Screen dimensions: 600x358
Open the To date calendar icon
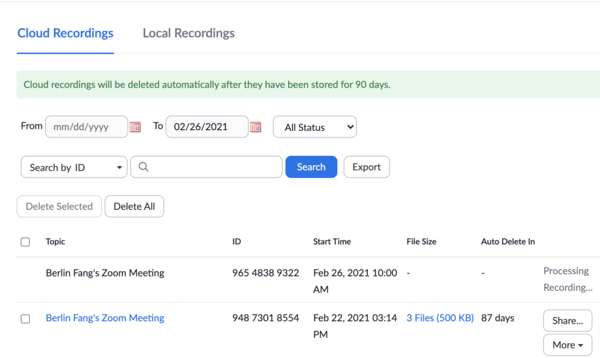[255, 127]
